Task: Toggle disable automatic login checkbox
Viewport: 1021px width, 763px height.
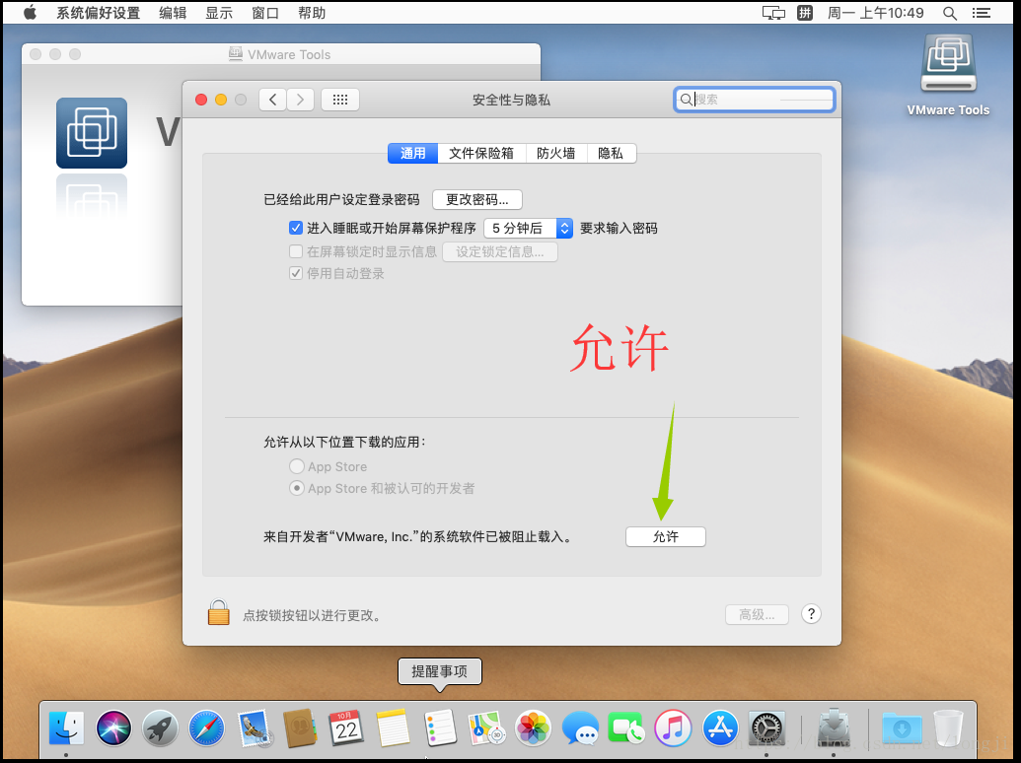Action: pos(296,273)
